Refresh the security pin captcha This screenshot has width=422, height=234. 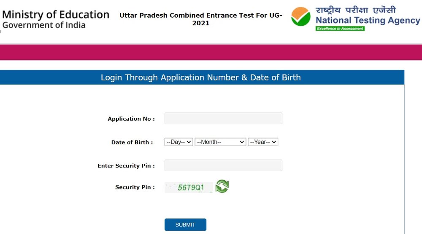222,186
